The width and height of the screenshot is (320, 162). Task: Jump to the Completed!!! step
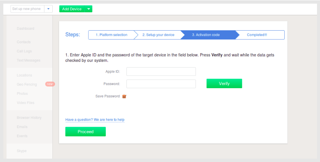tap(257, 35)
